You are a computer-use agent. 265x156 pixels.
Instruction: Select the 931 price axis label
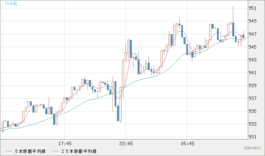tap(252, 137)
